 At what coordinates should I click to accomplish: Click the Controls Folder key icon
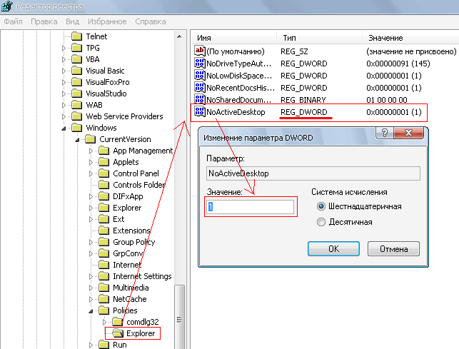[104, 185]
